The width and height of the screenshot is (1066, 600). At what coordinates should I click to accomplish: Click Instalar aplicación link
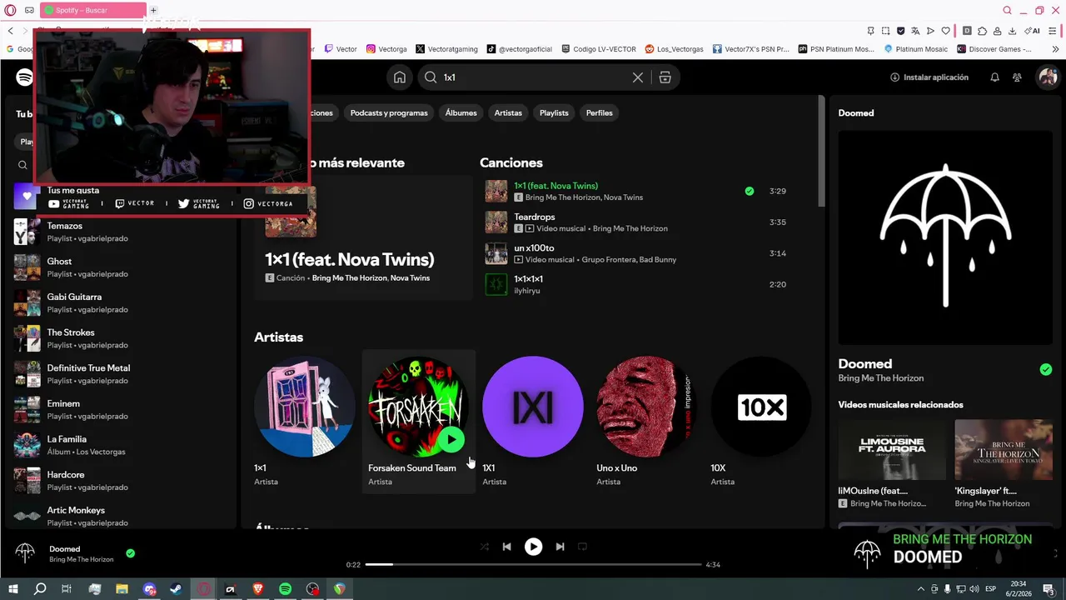tap(929, 77)
